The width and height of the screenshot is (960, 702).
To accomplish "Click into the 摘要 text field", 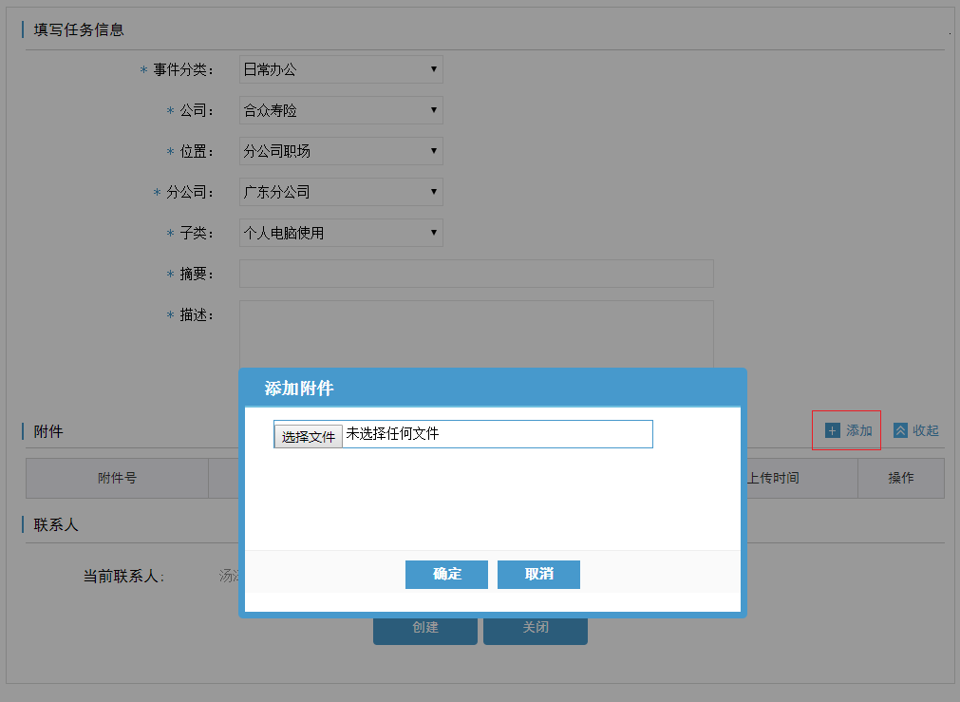I will tap(476, 274).
